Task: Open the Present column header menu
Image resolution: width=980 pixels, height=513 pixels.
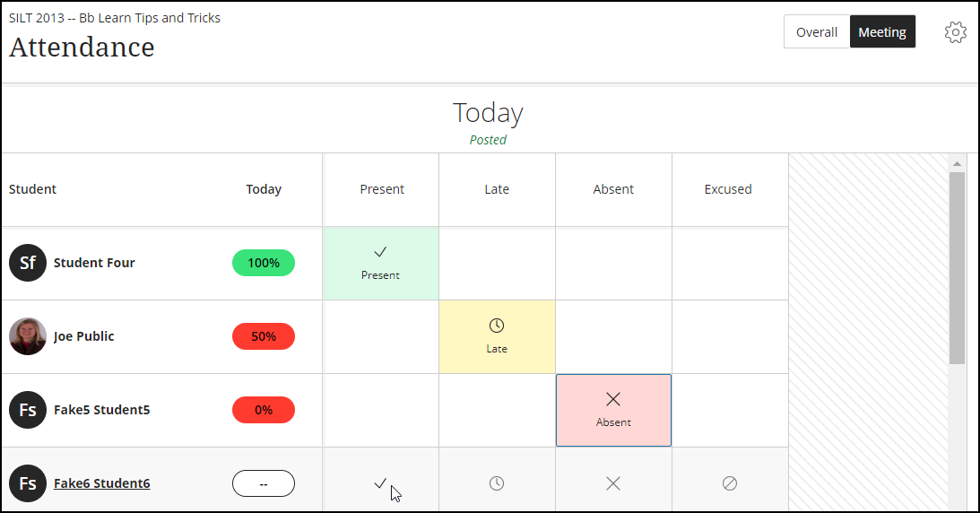Action: [382, 189]
